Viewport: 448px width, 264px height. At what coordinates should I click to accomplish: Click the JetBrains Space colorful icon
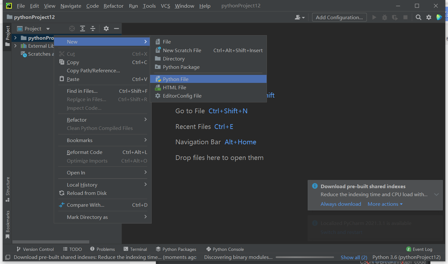tap(439, 17)
